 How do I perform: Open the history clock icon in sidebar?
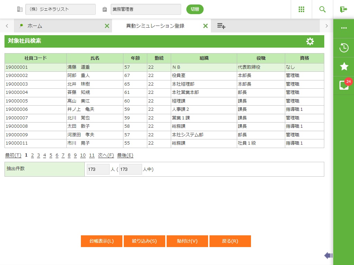click(x=344, y=48)
